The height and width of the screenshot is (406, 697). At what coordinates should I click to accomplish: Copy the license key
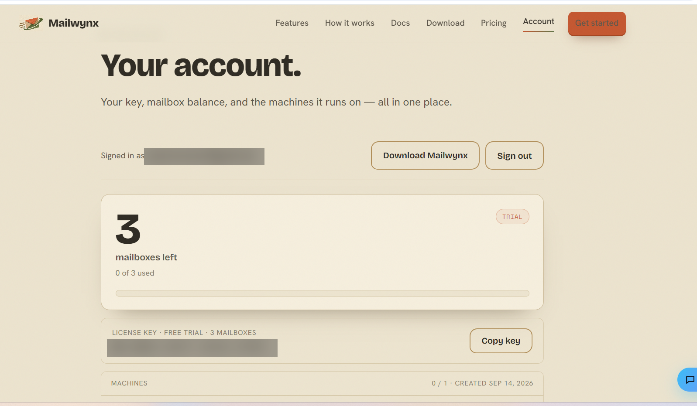501,341
